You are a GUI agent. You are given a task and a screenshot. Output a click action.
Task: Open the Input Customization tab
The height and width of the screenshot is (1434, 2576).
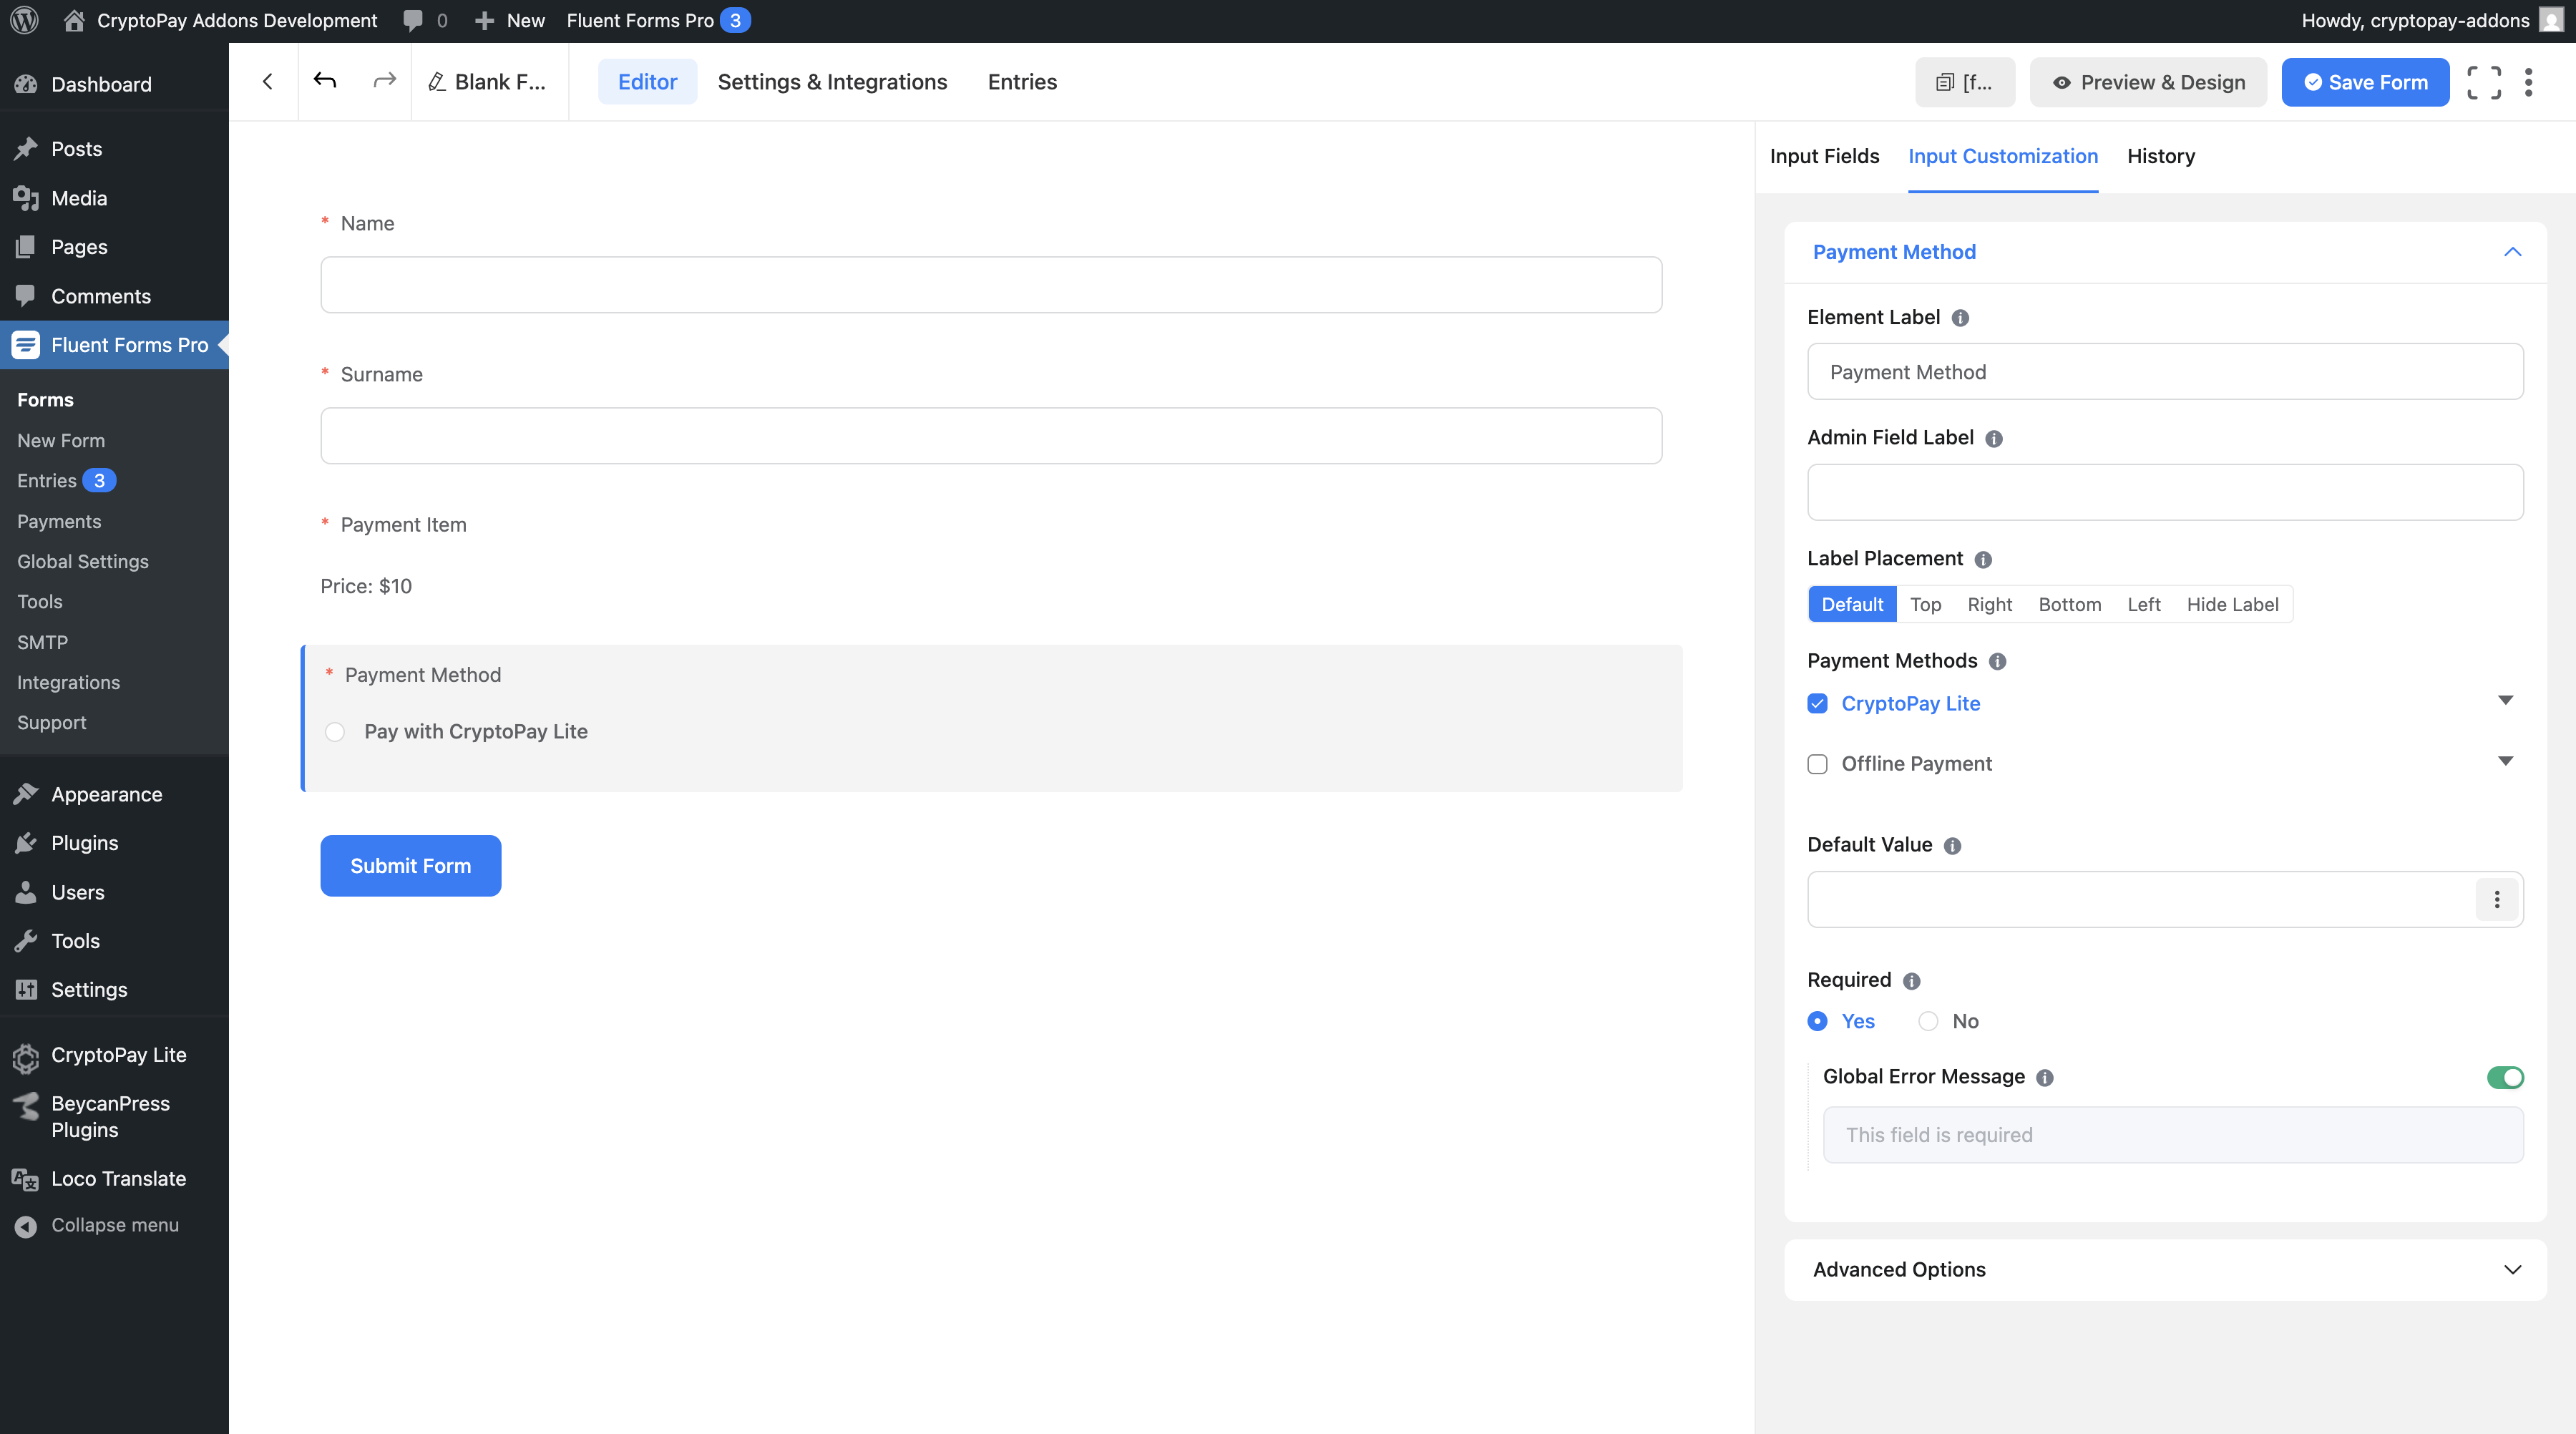point(2003,156)
